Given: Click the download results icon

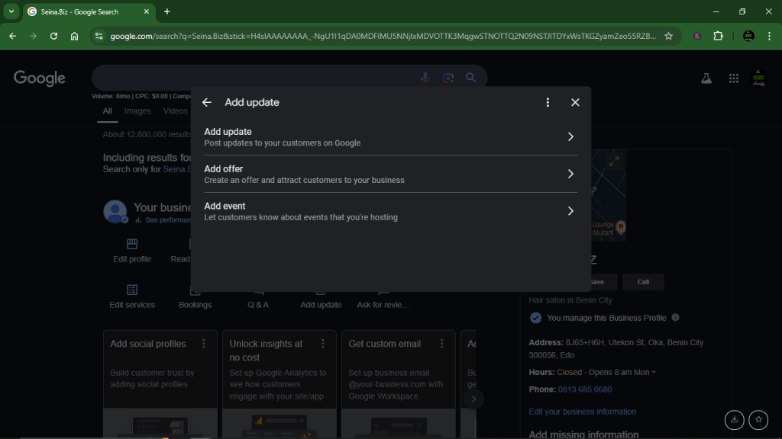Looking at the screenshot, I should click(734, 420).
